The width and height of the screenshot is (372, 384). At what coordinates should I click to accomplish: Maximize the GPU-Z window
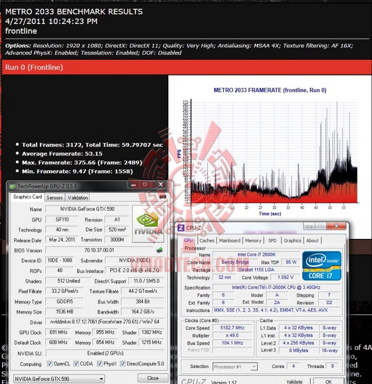[145, 185]
